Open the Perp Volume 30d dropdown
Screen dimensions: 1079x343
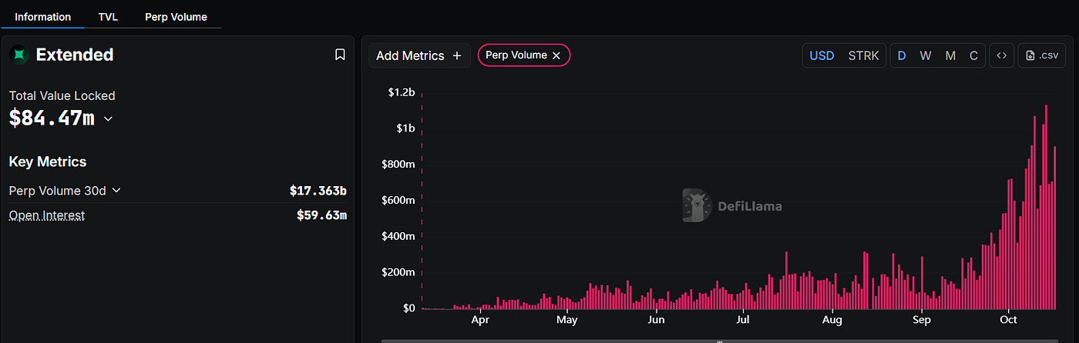pos(116,190)
